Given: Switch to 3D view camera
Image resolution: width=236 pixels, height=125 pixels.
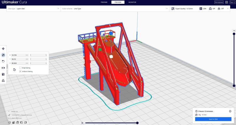Looking at the screenshot, I should [x=10, y=123].
